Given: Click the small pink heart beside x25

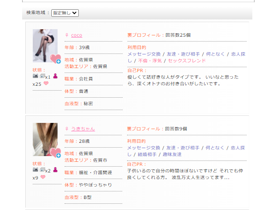Looking at the screenshot, I should (x=46, y=83).
